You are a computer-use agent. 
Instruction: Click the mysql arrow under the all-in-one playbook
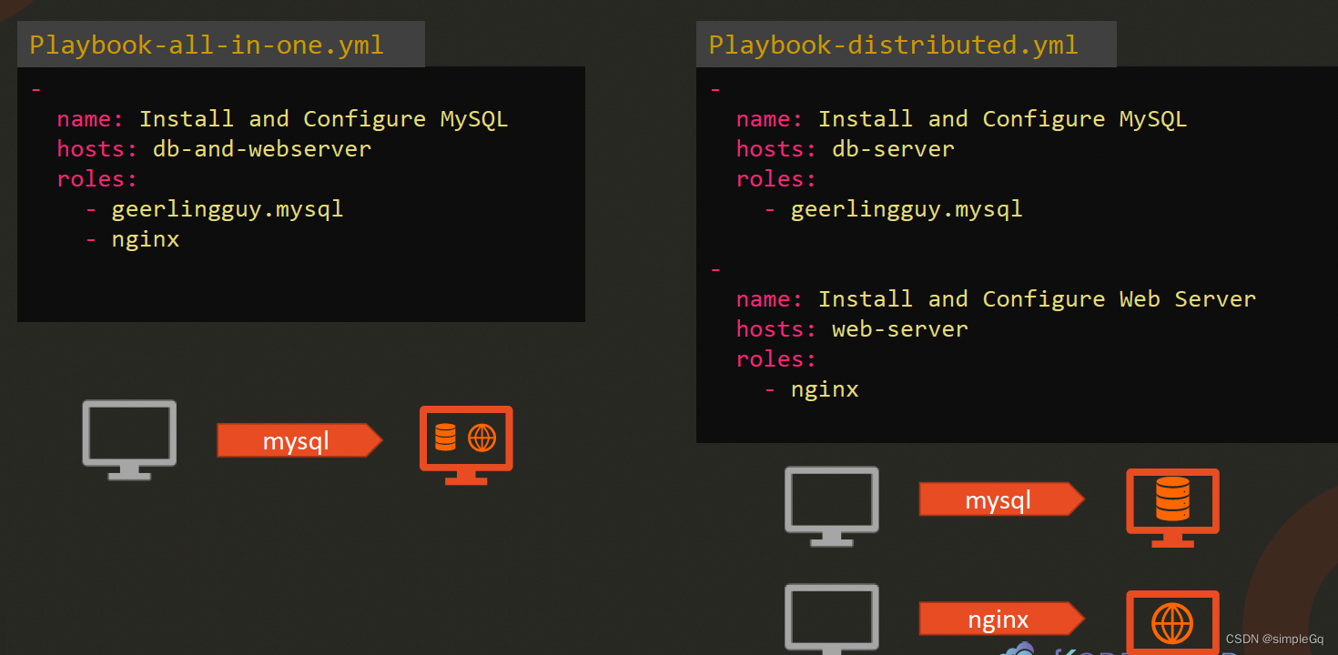(x=299, y=440)
